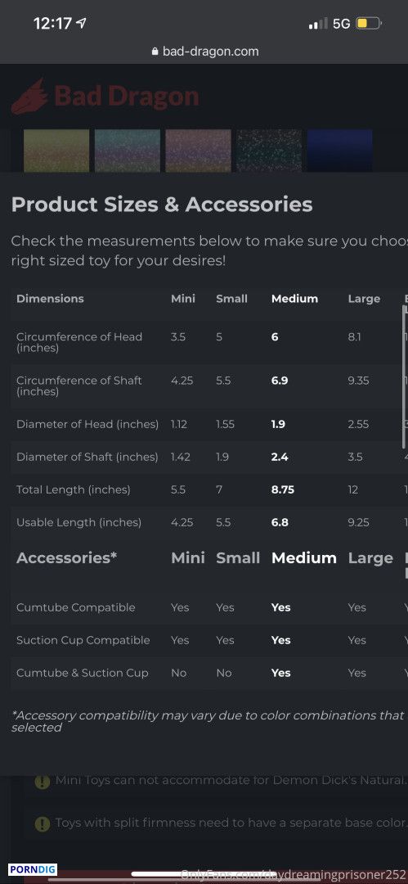Tap the Product Sizes & Accessories heading
Screen dimensions: 408x884
(x=162, y=204)
